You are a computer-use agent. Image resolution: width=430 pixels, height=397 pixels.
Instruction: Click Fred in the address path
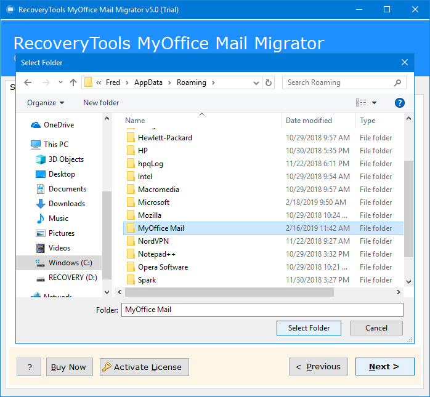(x=113, y=82)
